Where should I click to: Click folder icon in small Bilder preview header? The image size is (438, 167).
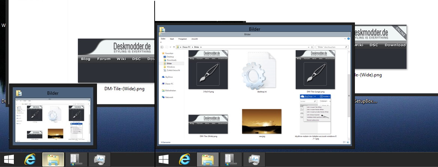pyautogui.click(x=19, y=93)
